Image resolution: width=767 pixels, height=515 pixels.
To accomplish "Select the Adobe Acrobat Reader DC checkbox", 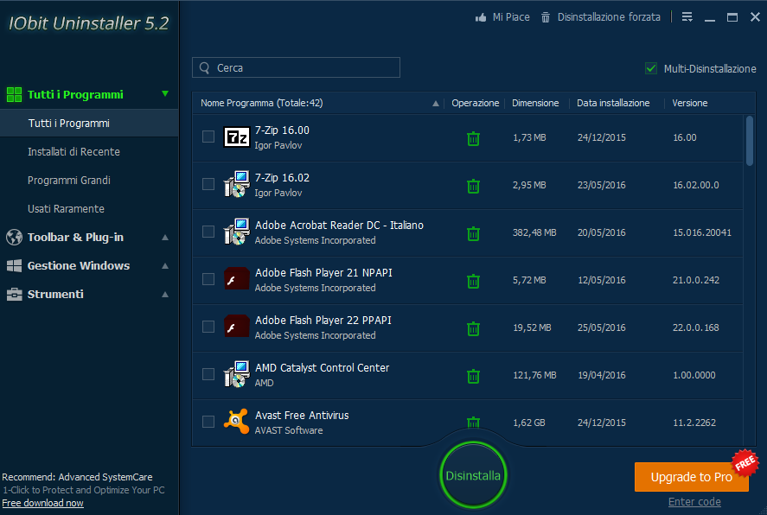I will click(208, 231).
